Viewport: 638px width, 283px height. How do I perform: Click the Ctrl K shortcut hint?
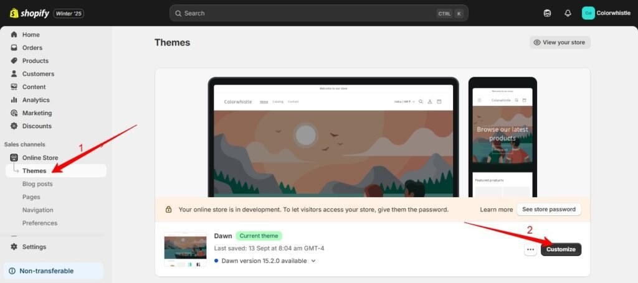pyautogui.click(x=450, y=14)
